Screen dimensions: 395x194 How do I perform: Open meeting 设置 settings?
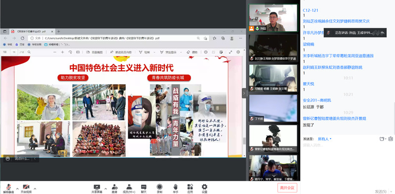204,189
